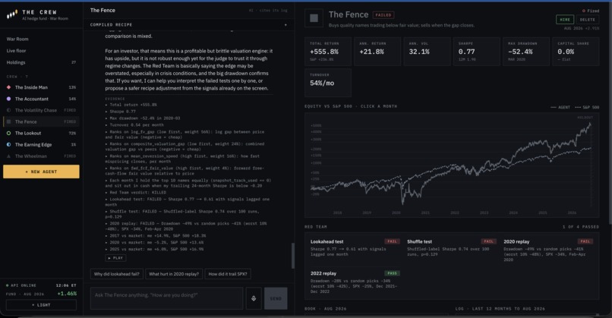Click the 'AUG 2026 +2.91%' label
Viewport: 612px width, 318px height.
[582, 29]
